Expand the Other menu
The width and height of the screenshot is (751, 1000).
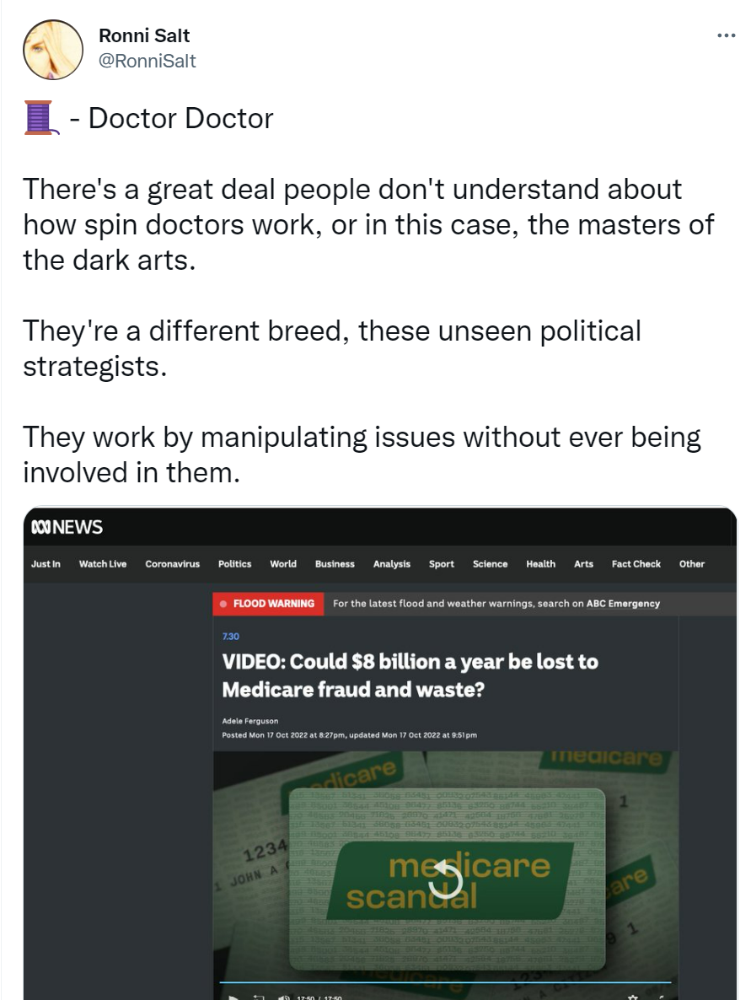click(691, 564)
